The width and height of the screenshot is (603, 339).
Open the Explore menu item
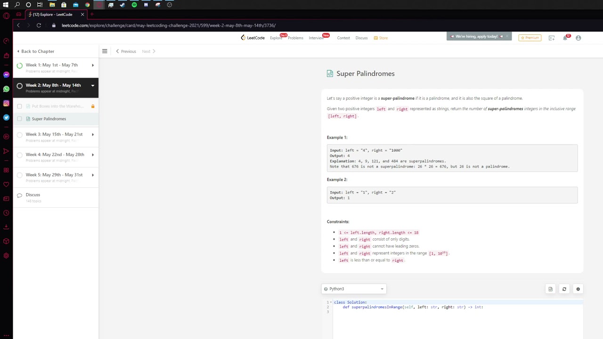point(276,38)
